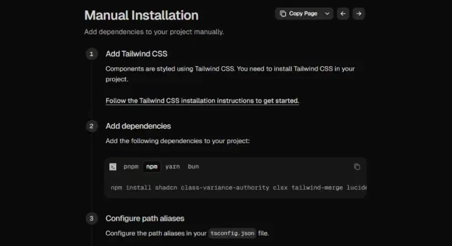
Task: Click the npm install shadcn command text
Action: pos(239,187)
